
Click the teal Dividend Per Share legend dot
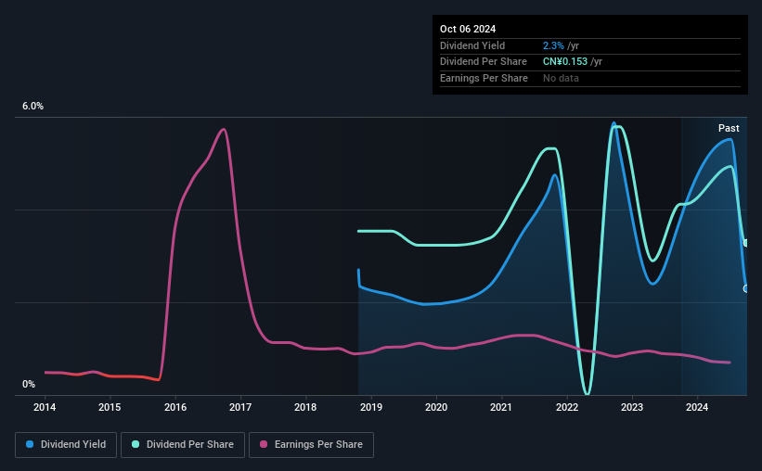click(136, 444)
